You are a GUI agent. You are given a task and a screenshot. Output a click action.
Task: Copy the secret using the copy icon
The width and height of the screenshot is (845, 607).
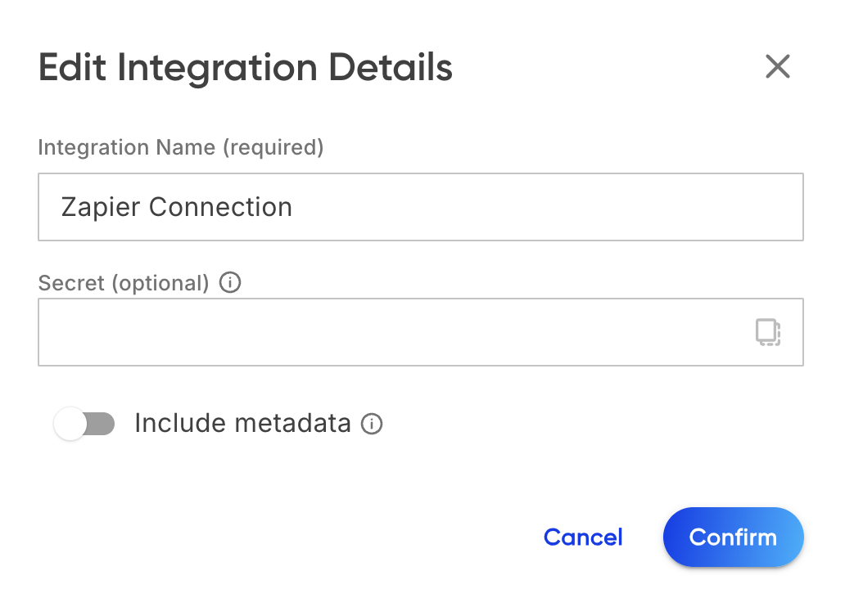click(768, 332)
